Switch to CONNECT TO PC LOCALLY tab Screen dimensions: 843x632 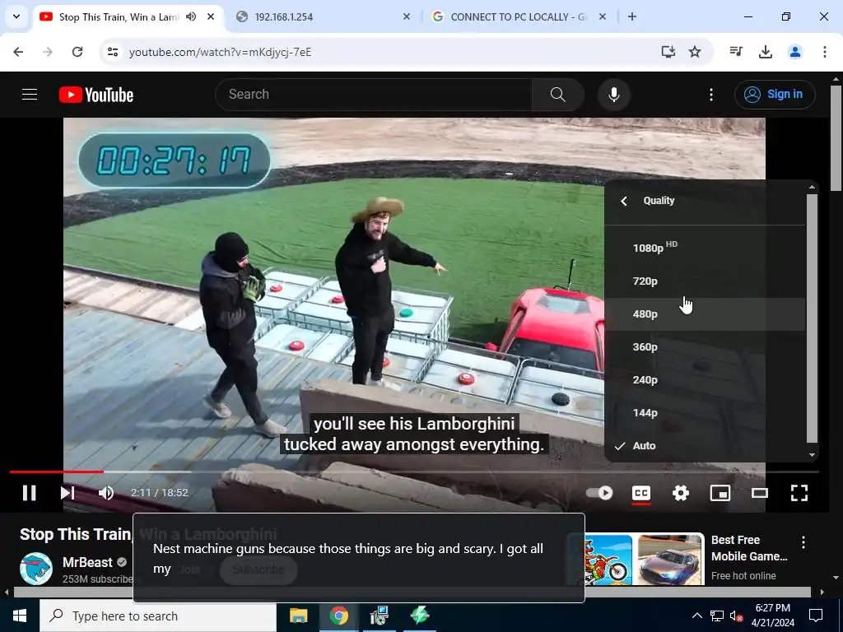(x=518, y=16)
